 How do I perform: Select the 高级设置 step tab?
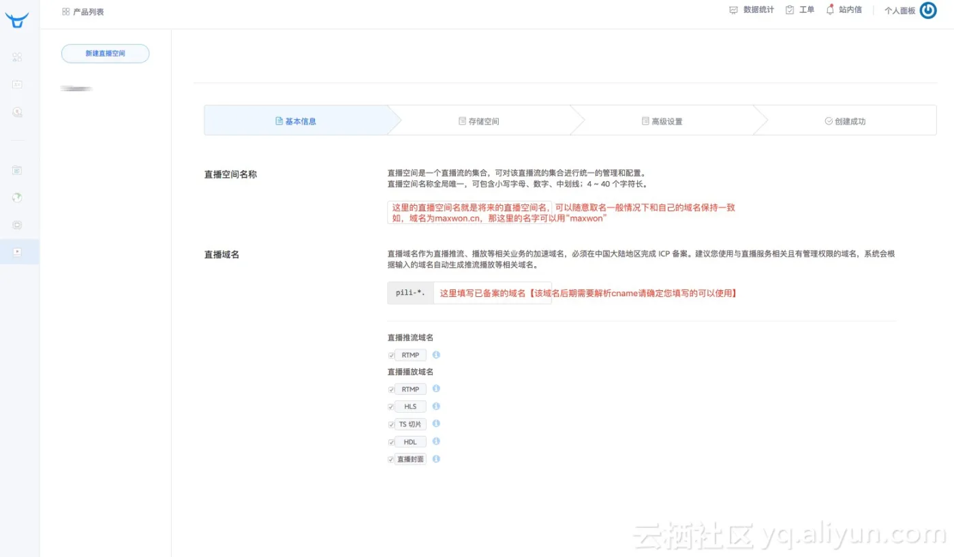pos(662,121)
